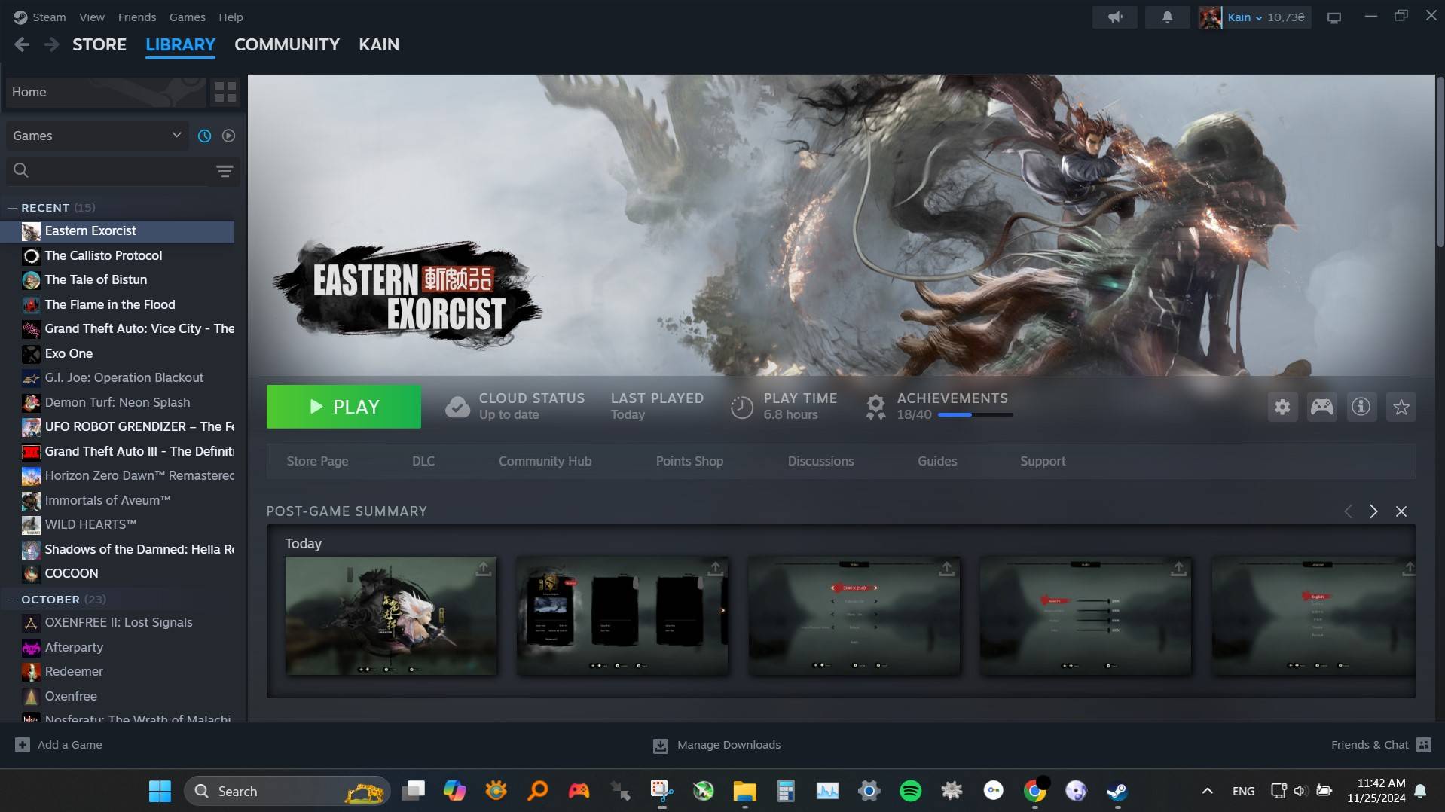The height and width of the screenshot is (812, 1445).
Task: Open the third screenshot thumbnail with resolution menu
Action: tap(854, 615)
